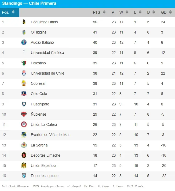This screenshot has width=175, height=191.
Task: Click the Cobresal club logo
Action: [24, 83]
